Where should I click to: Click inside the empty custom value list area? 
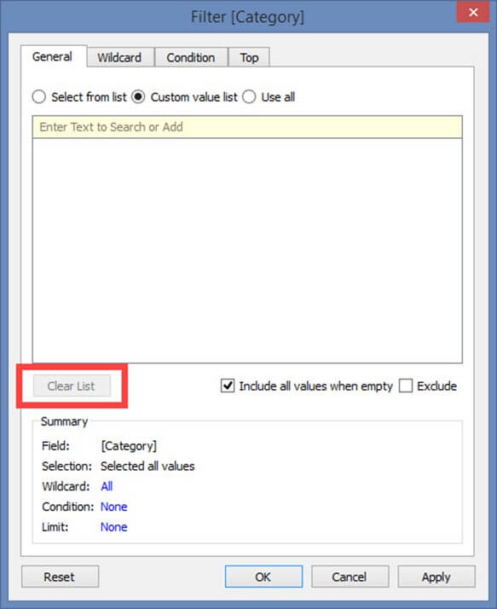(x=247, y=251)
